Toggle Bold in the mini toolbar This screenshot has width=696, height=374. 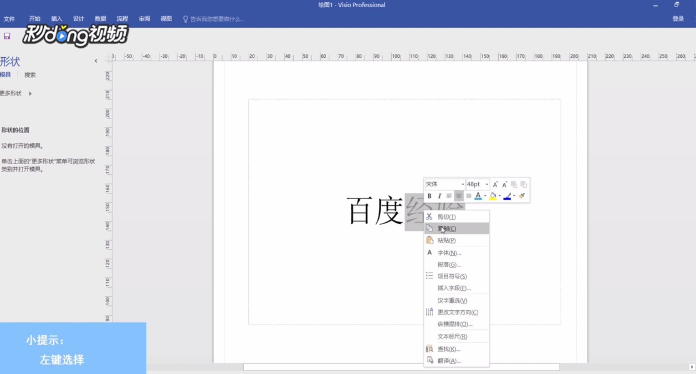(430, 196)
